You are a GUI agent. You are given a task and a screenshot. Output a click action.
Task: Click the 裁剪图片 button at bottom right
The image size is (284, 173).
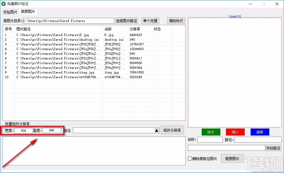pos(232,159)
